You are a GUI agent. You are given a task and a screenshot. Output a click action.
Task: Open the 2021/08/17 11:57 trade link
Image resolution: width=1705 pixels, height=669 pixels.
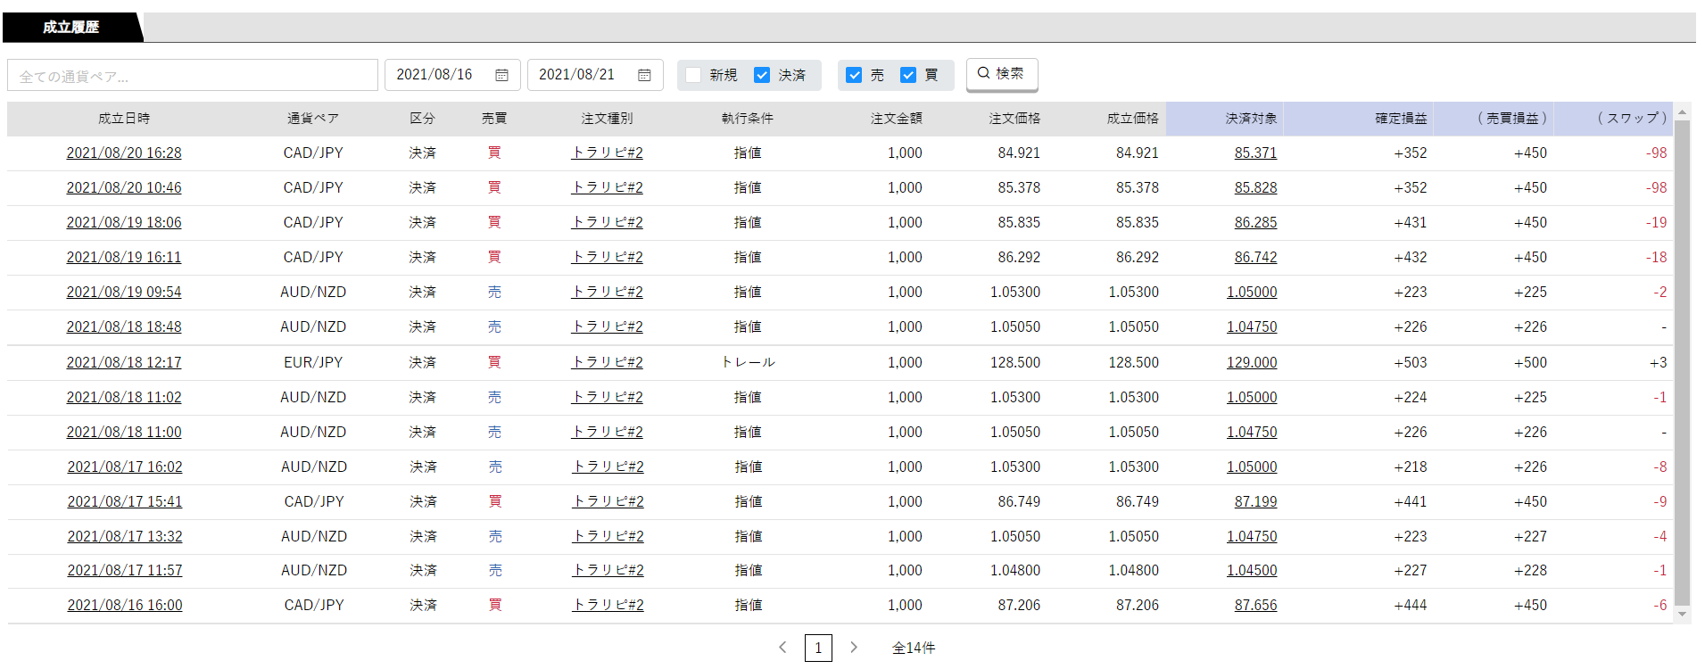[x=125, y=570]
